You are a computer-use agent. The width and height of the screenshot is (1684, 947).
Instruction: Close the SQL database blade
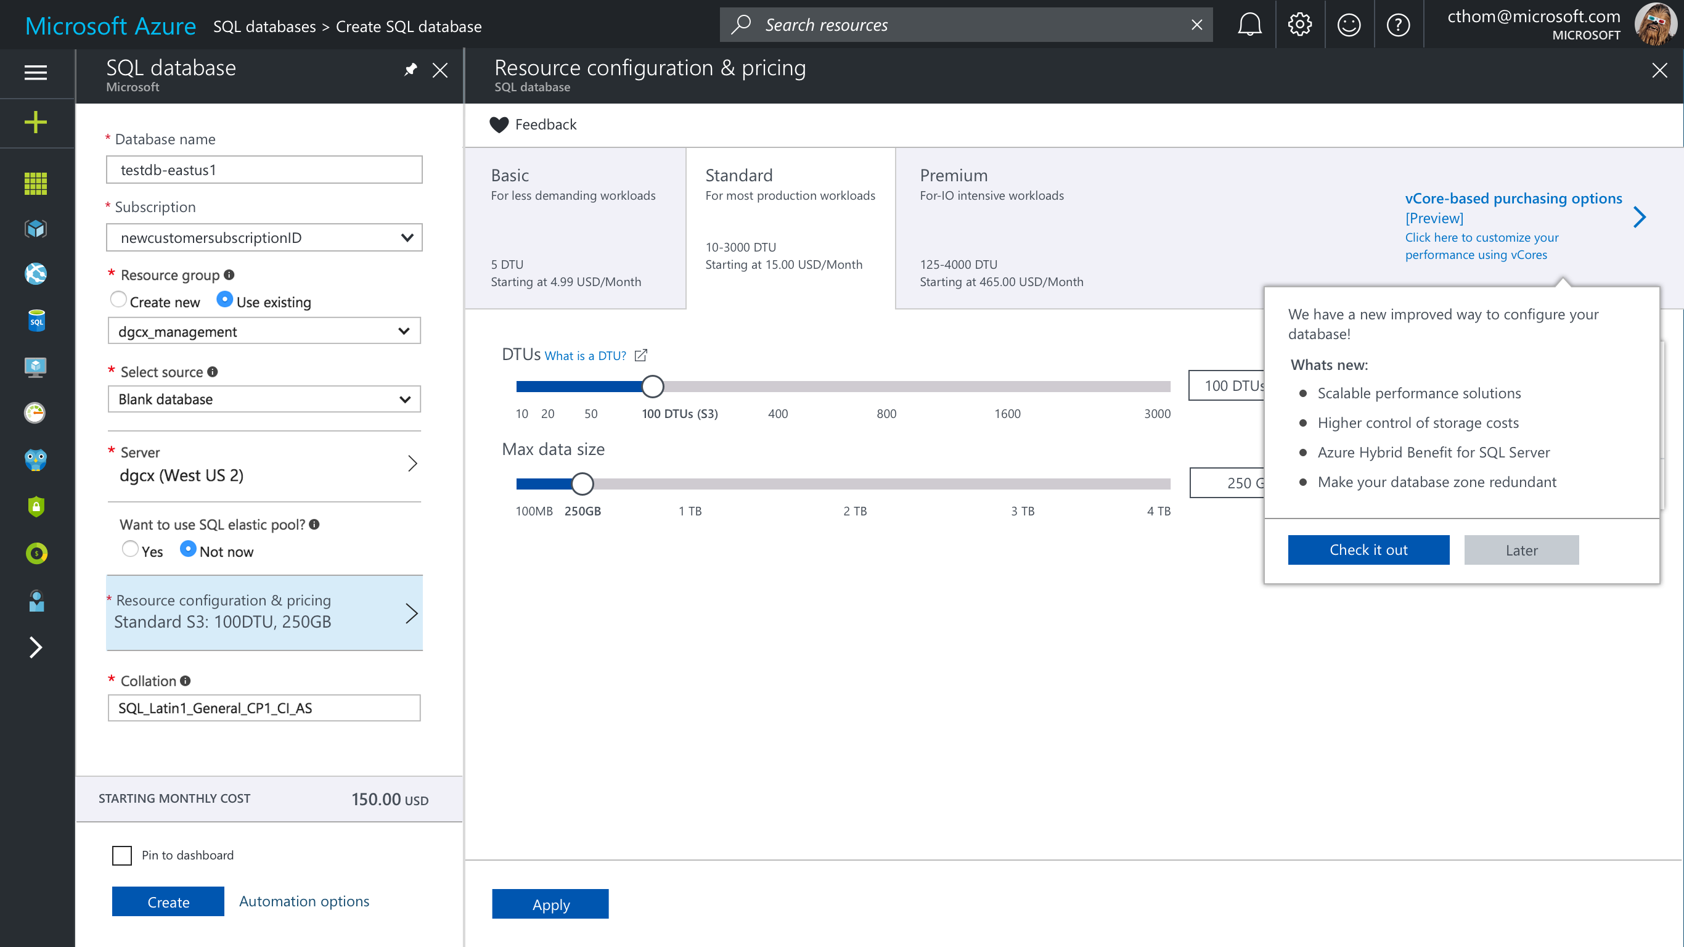pos(440,70)
